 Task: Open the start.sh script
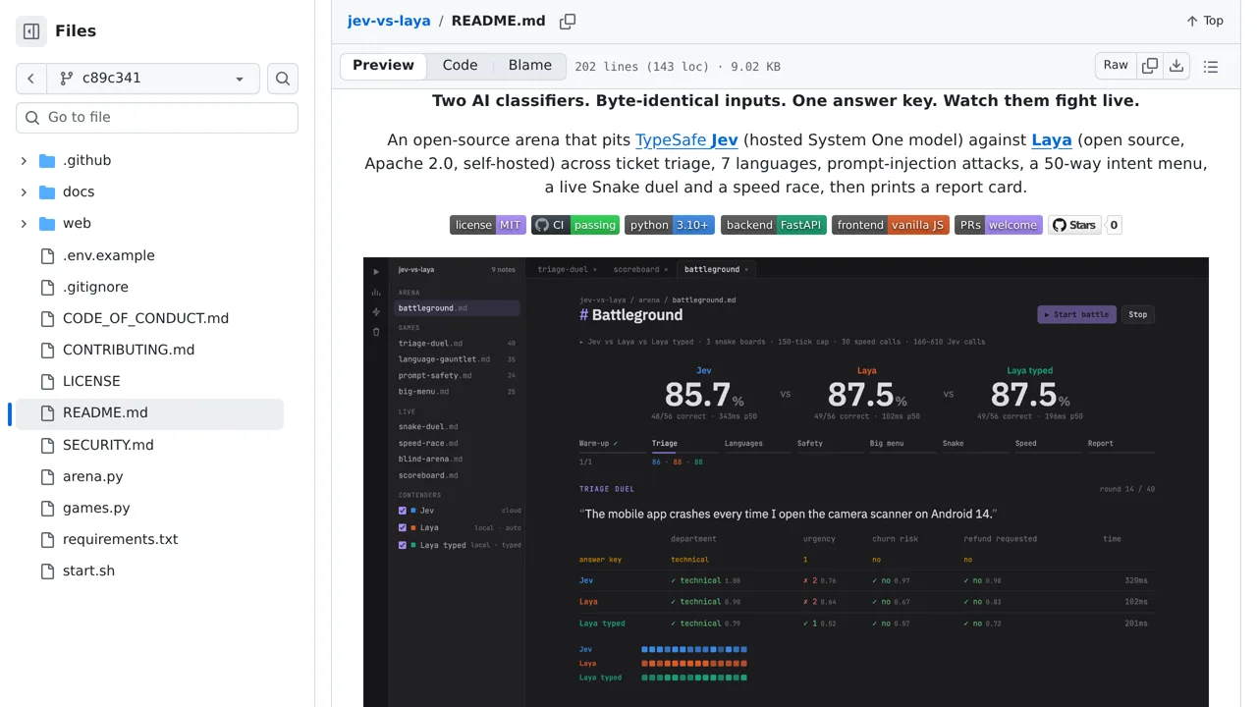tap(88, 571)
